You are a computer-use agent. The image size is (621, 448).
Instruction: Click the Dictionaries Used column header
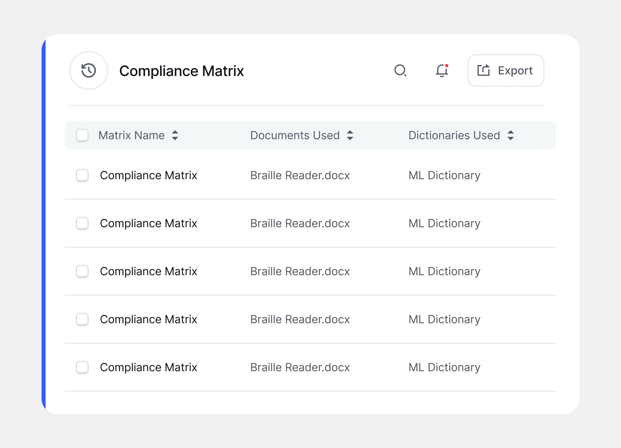click(x=454, y=135)
